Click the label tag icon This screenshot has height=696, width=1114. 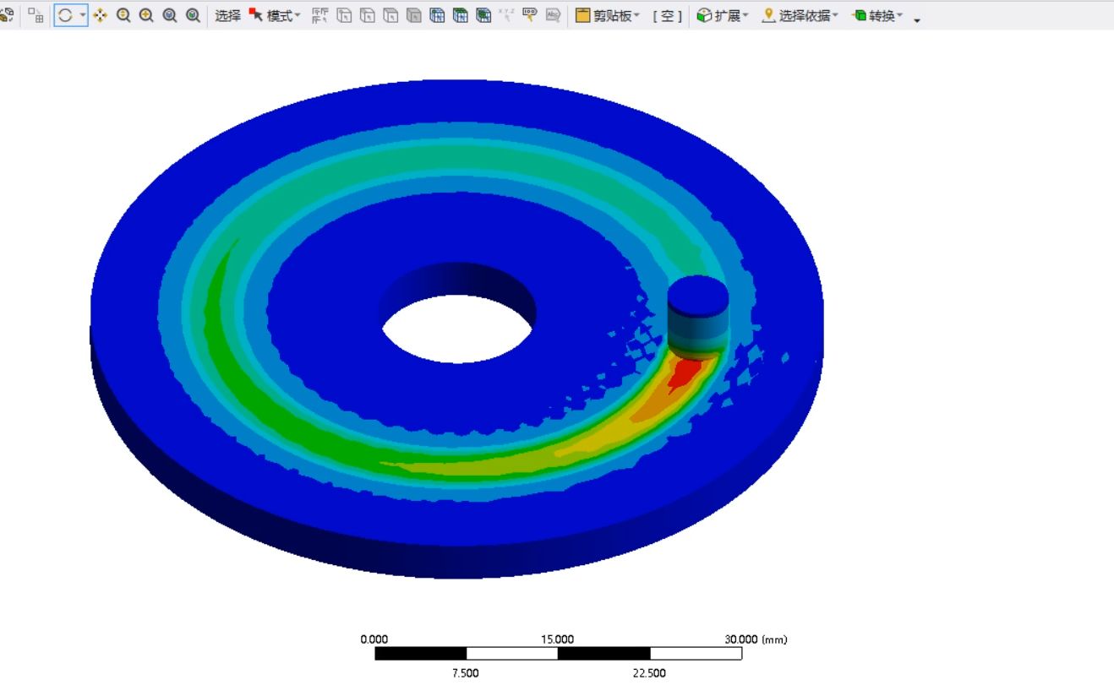click(x=530, y=15)
